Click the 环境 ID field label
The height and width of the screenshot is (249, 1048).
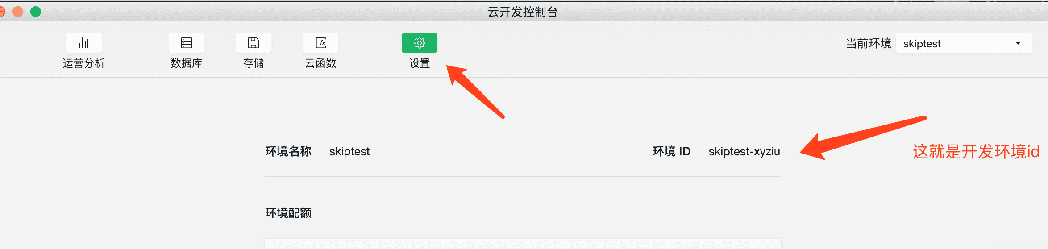(x=672, y=151)
